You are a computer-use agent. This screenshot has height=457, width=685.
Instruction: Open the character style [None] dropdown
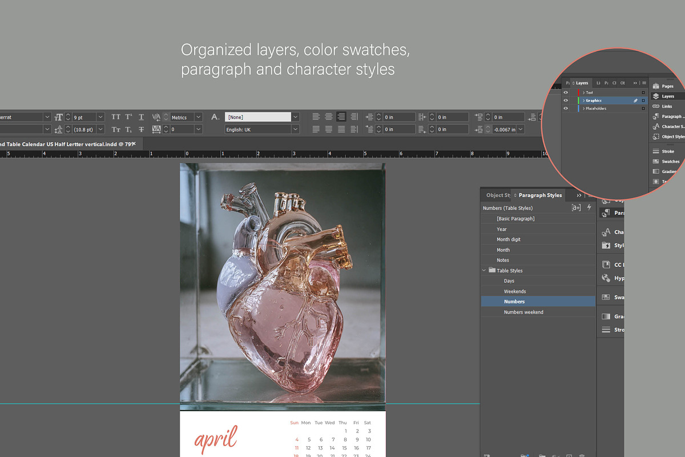295,117
